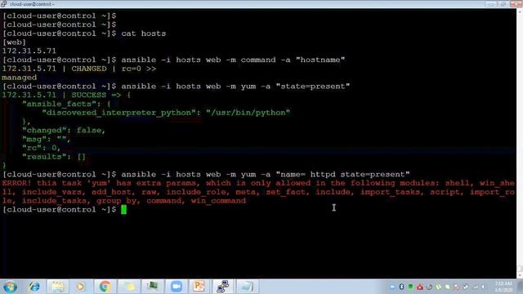The image size is (523, 294).
Task: Click the PuTTY window title text
Action: click(x=33, y=4)
